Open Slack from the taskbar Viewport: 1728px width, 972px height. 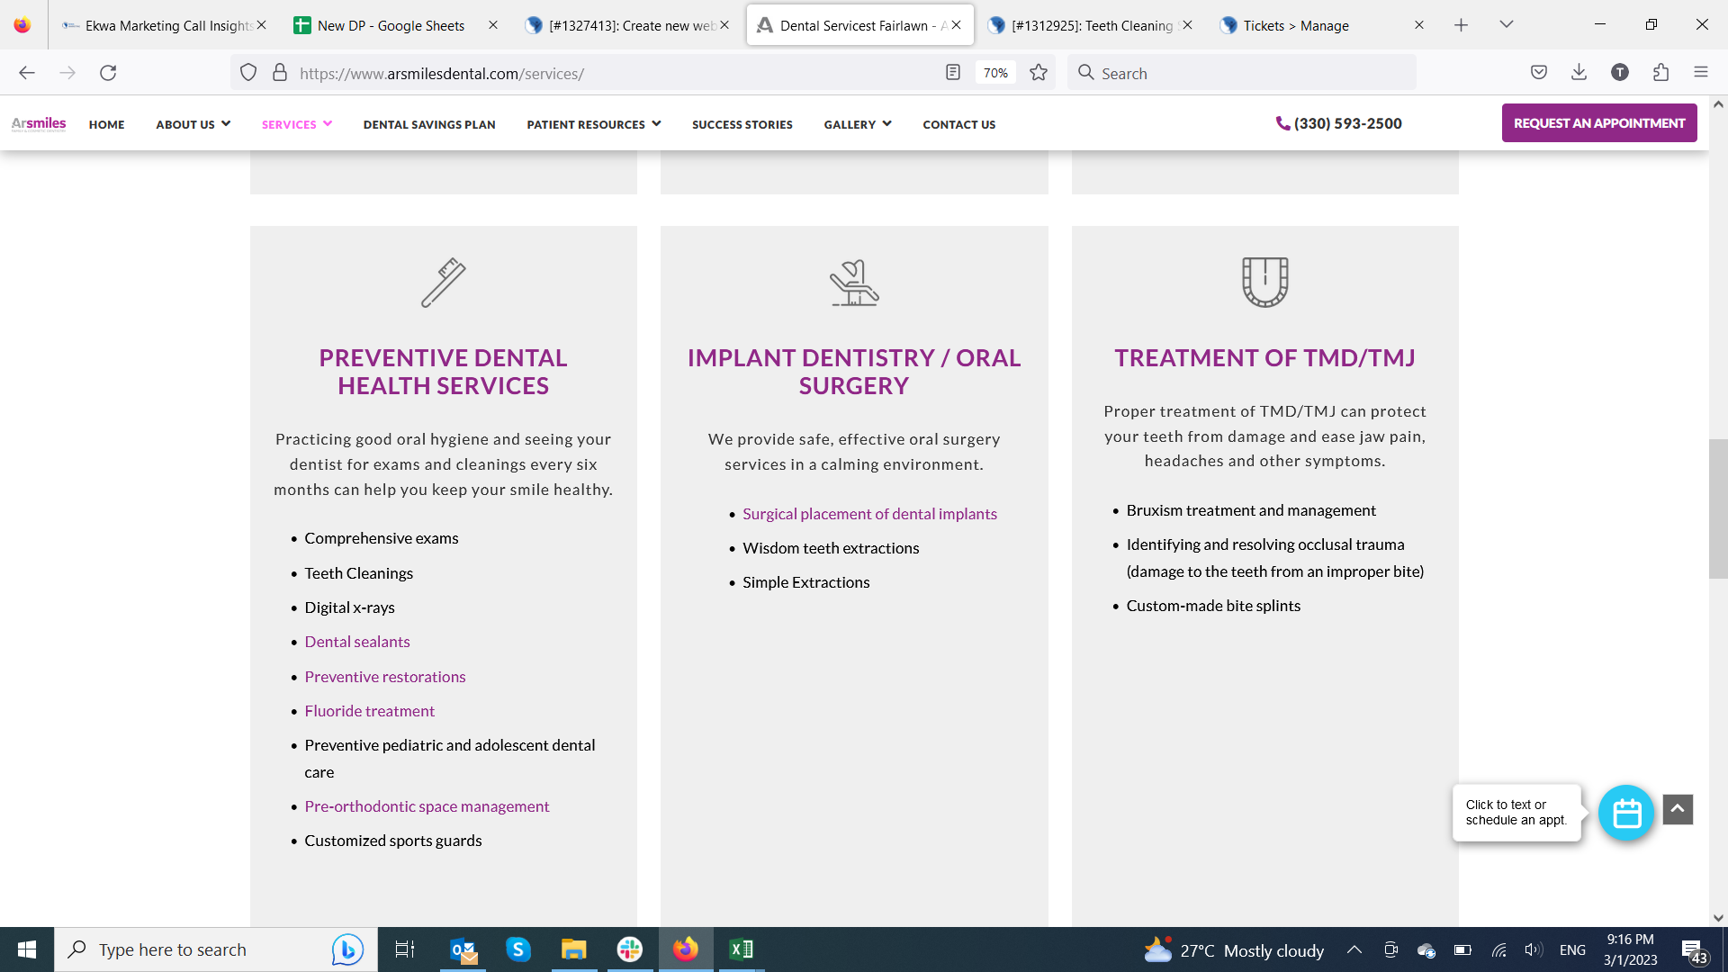point(630,949)
